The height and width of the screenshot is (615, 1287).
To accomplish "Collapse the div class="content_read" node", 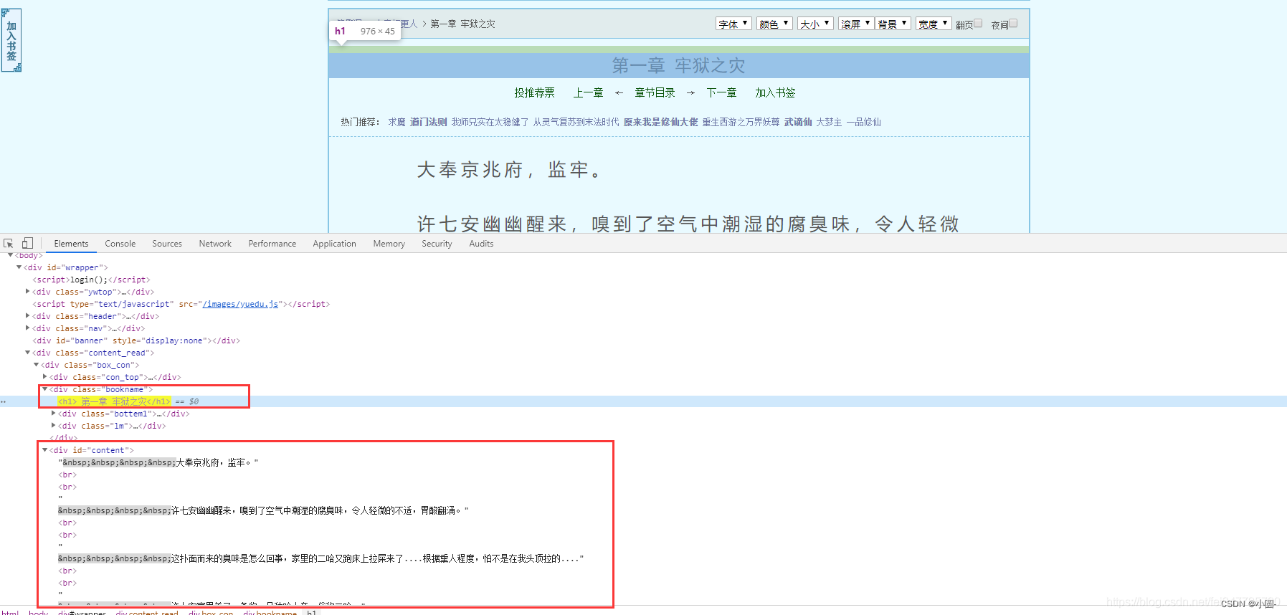I will pyautogui.click(x=27, y=353).
